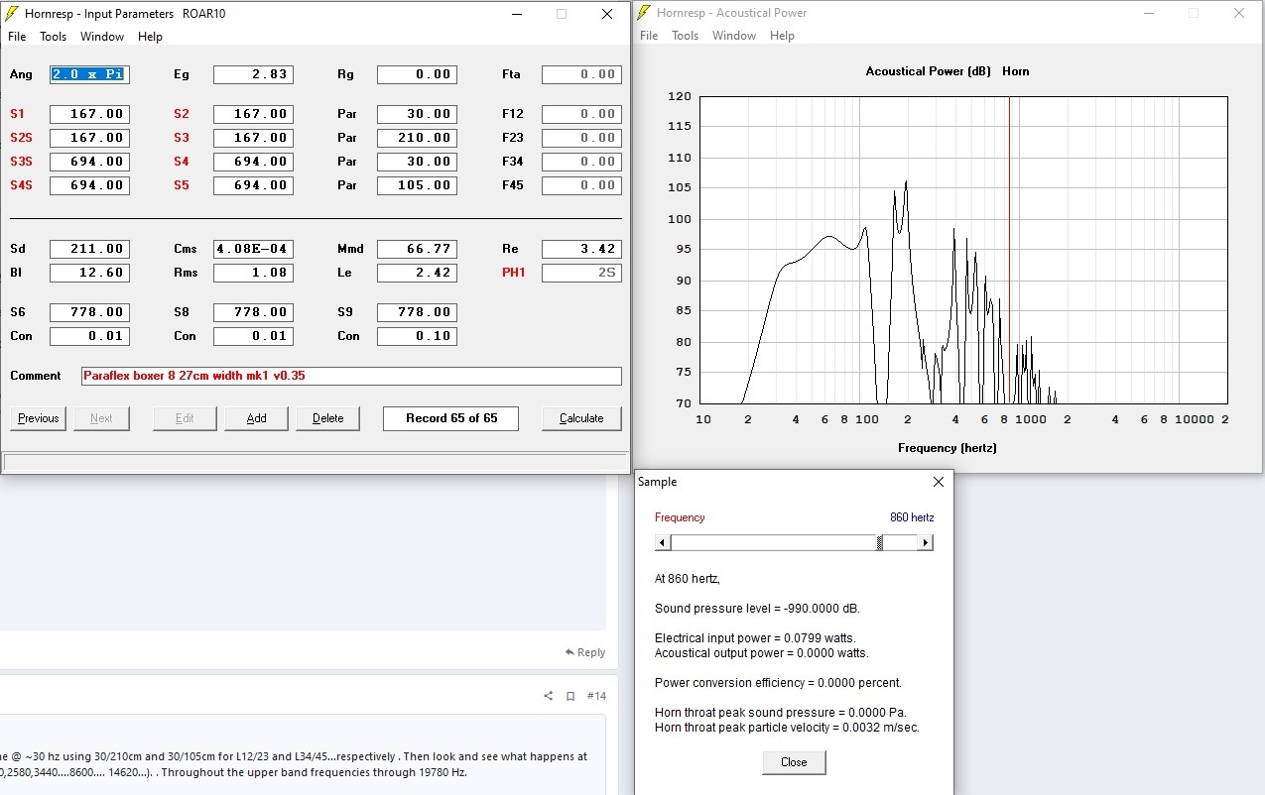Image resolution: width=1265 pixels, height=795 pixels.
Task: Click the Mmd value field
Action: (x=417, y=249)
